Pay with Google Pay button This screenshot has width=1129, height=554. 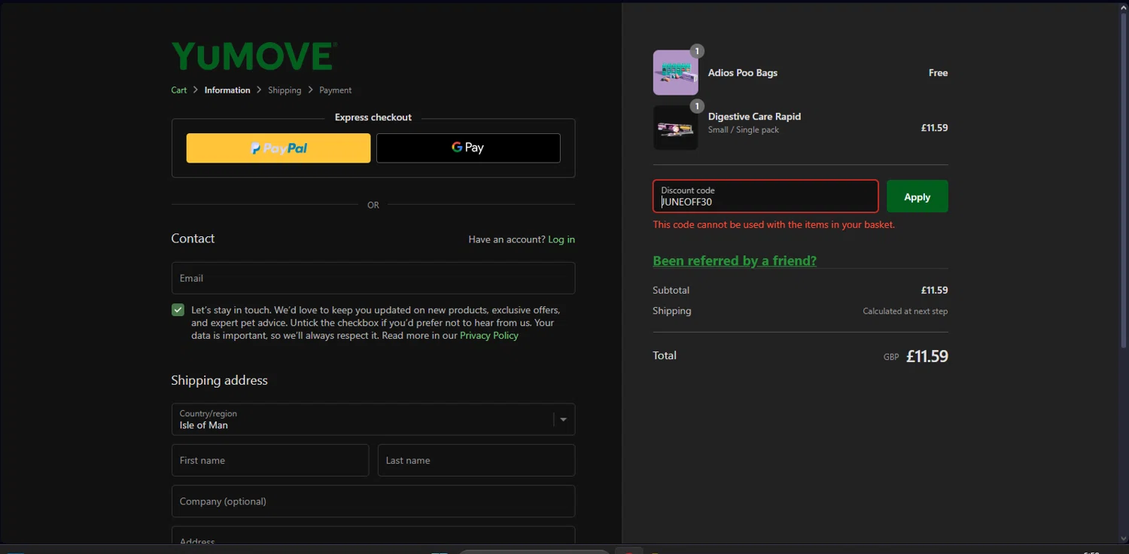coord(468,148)
